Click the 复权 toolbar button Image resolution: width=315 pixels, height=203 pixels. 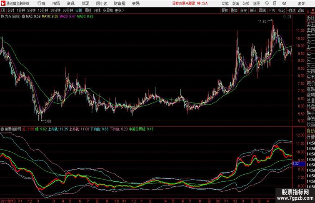pyautogui.click(x=225, y=10)
